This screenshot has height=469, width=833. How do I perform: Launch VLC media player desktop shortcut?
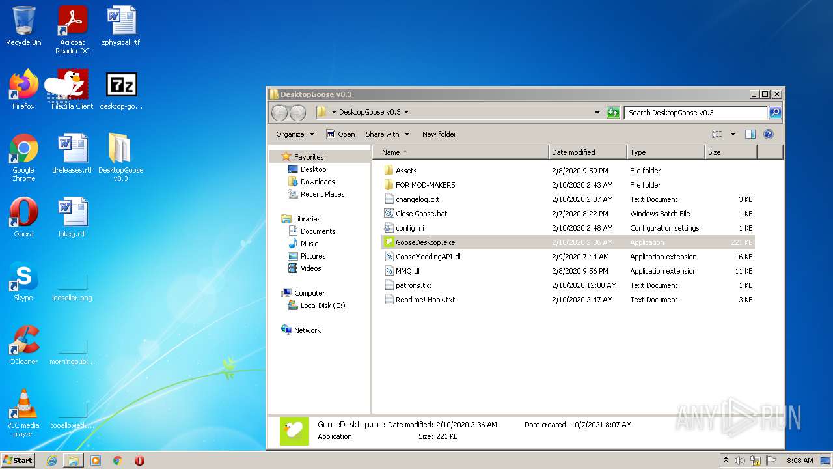tap(23, 413)
